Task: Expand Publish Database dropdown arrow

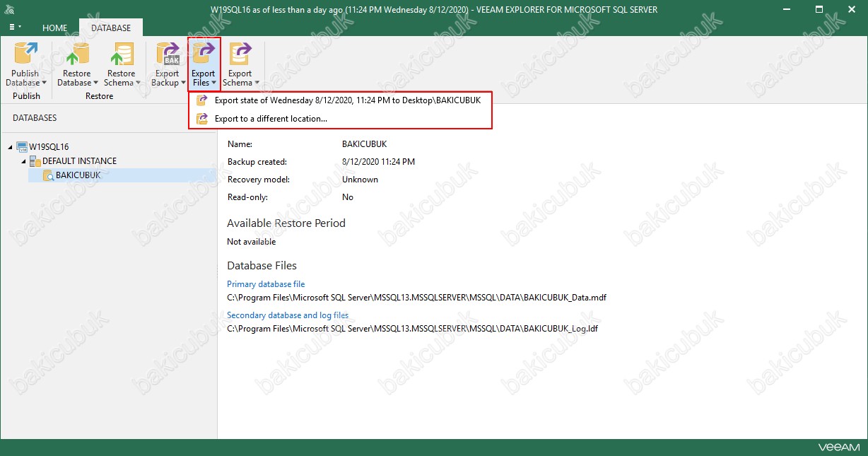Action: (44, 83)
